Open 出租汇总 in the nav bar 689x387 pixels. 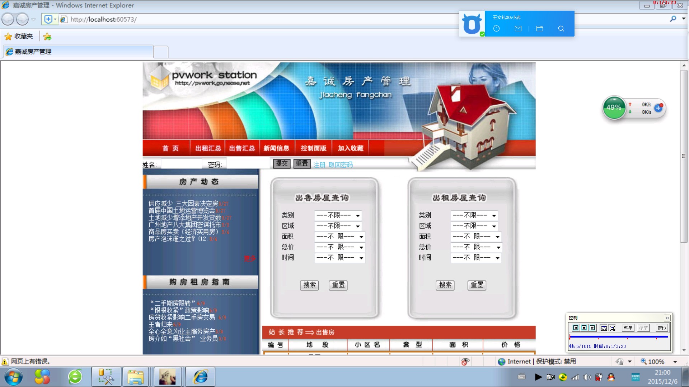pyautogui.click(x=208, y=148)
